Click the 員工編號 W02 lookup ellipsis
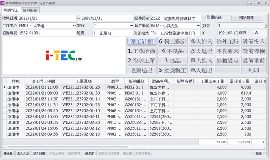The image size is (270, 160). pos(199,26)
